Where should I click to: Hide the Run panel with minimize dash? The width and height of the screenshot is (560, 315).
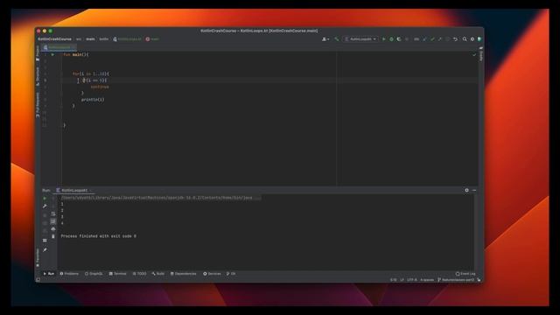(x=474, y=191)
